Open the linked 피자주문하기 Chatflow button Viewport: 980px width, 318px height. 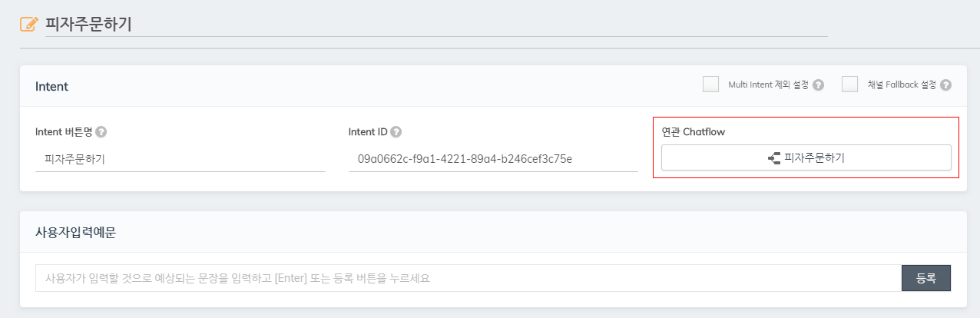pos(806,158)
